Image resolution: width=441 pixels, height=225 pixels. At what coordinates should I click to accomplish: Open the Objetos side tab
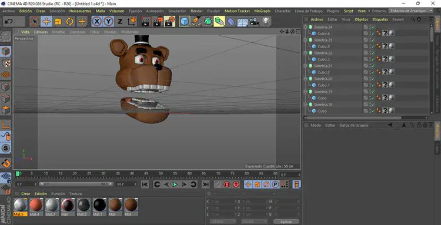437,24
